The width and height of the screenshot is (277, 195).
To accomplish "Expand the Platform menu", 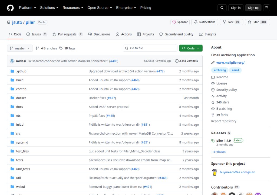I will click(x=27, y=8).
